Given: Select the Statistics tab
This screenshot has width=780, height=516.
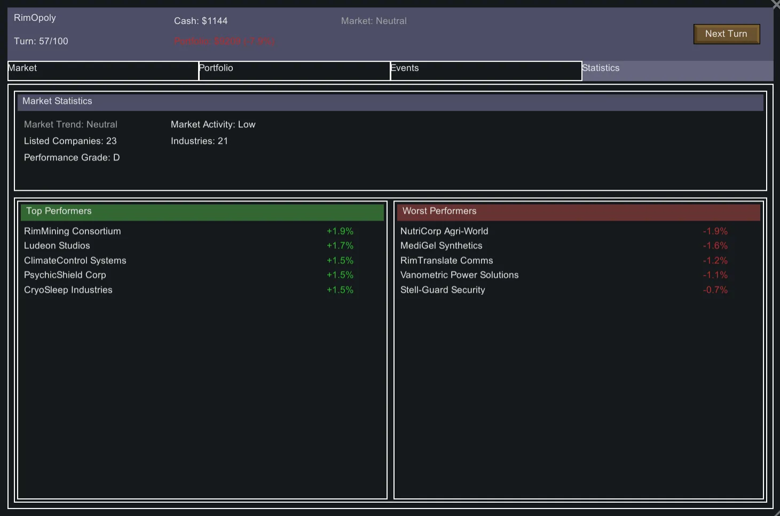Looking at the screenshot, I should (x=677, y=70).
